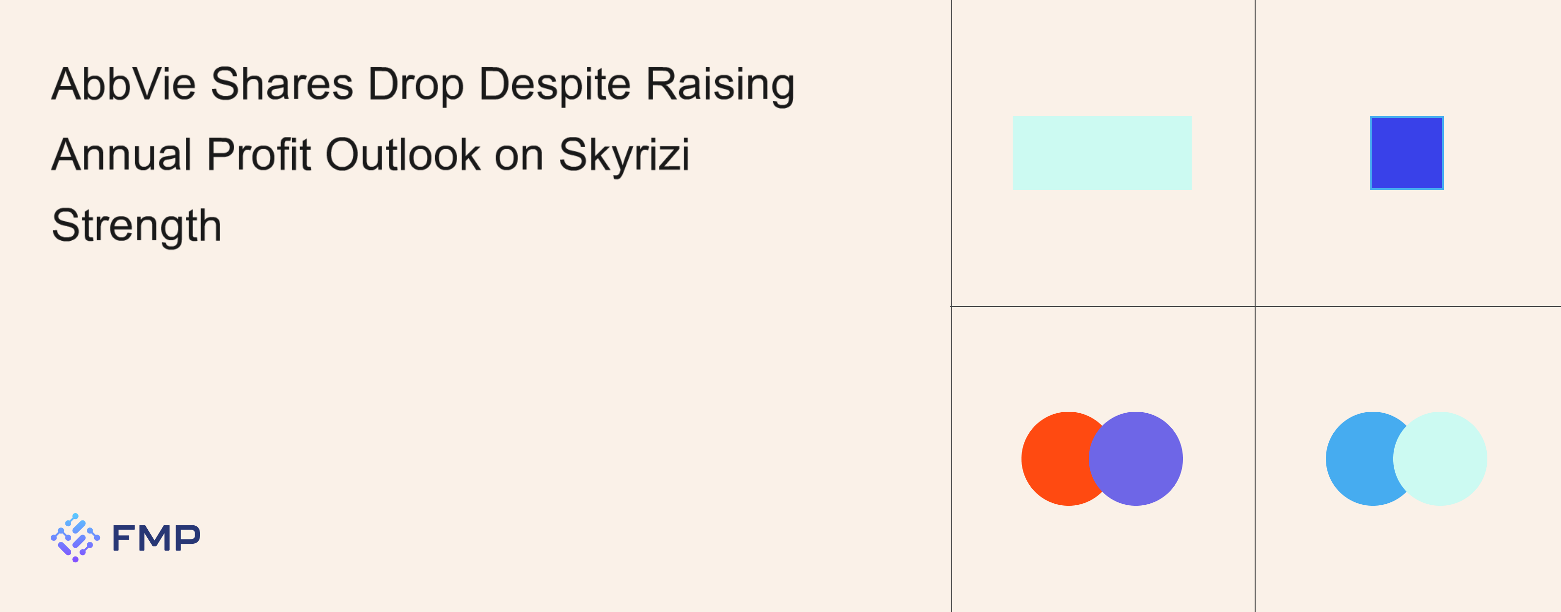Select the solid blue square
Image resolution: width=1561 pixels, height=612 pixels.
tap(1406, 153)
